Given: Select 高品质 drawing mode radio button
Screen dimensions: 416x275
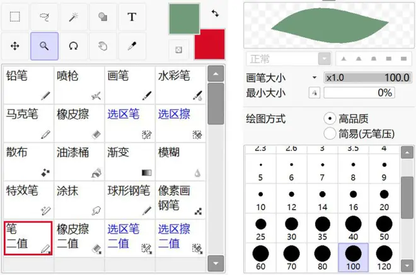Looking at the screenshot, I should click(330, 119).
